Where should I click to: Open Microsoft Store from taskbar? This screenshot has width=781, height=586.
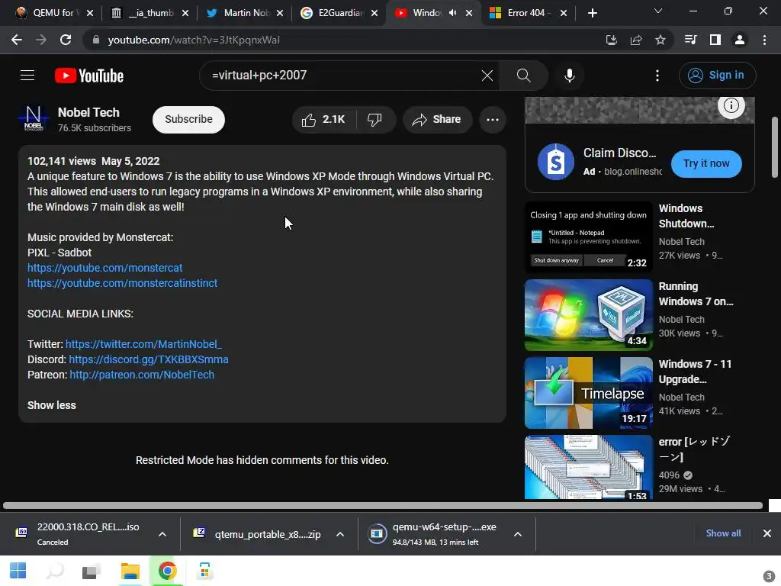tap(204, 571)
